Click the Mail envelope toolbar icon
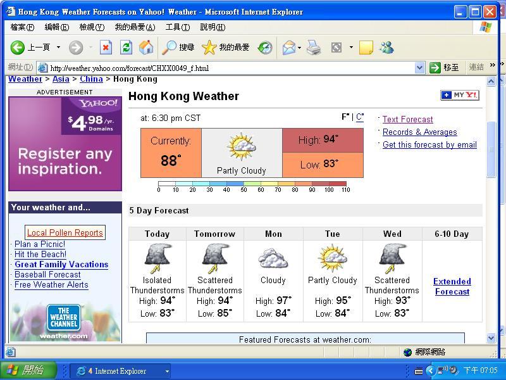The width and height of the screenshot is (506, 380). (289, 48)
